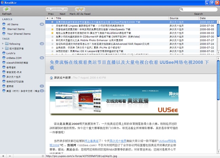Viewport: 220px width, 158px height.
Task: Expand the folder below following tag
Action: (3, 48)
